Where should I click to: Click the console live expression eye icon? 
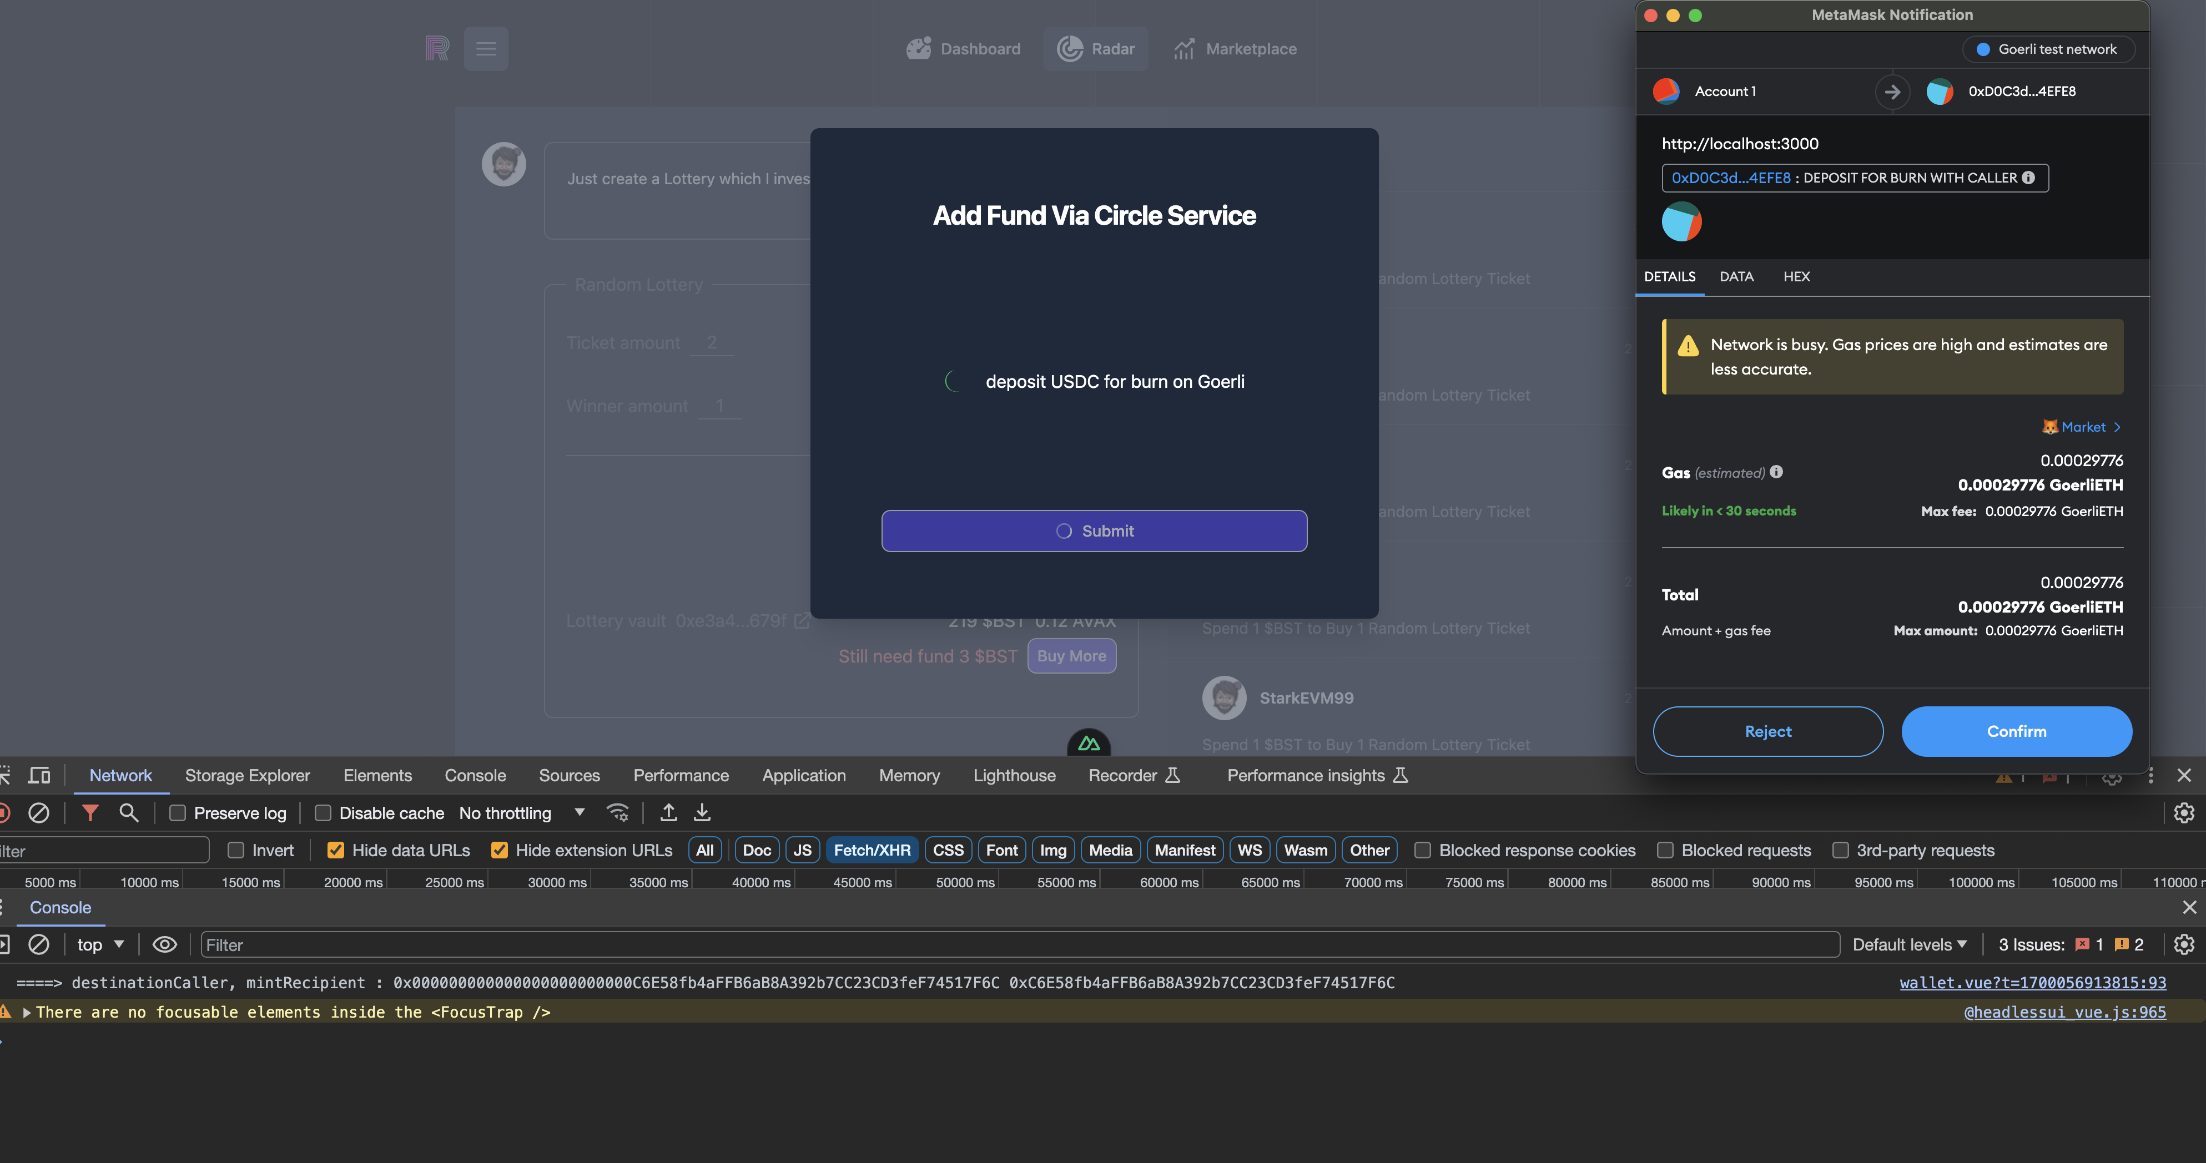tap(164, 945)
